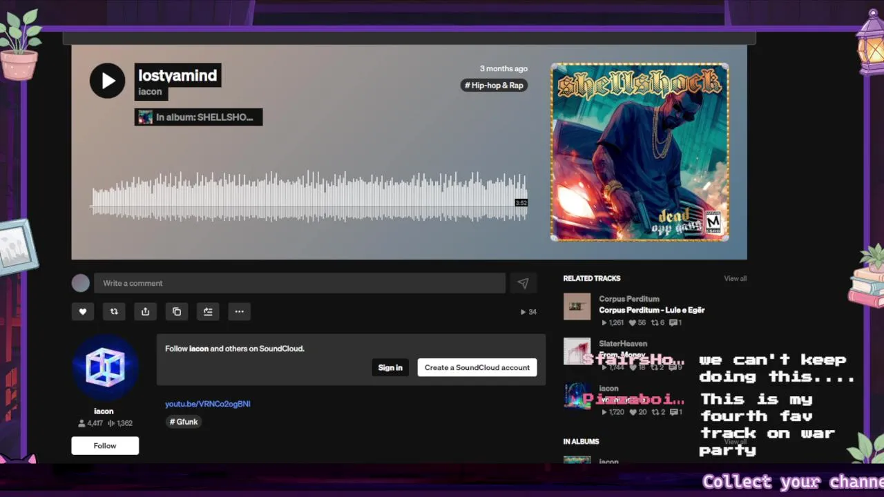Click the 34 plays counter
The width and height of the screenshot is (884, 497).
(528, 312)
